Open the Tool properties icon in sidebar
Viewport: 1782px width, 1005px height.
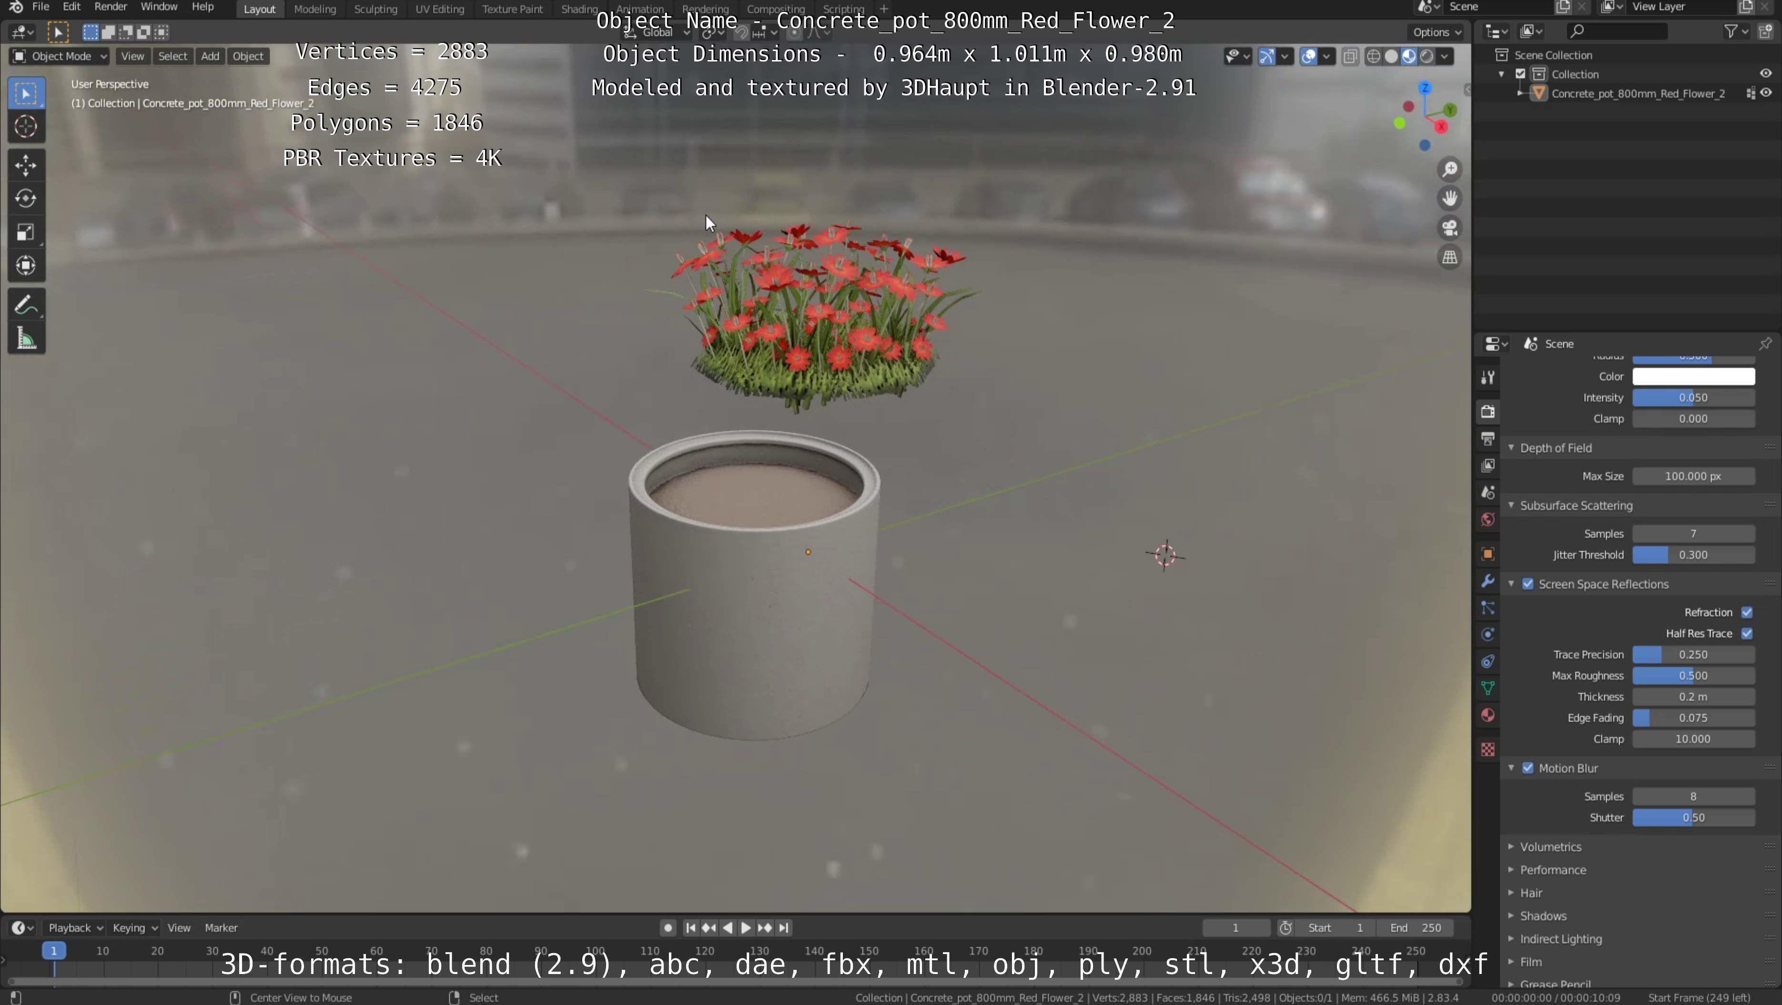tap(1488, 378)
